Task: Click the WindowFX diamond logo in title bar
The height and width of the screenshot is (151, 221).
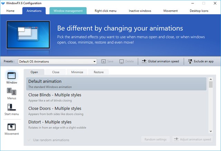Action: click(x=3, y=3)
